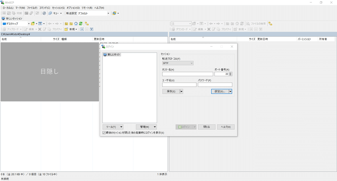Sort remote panel by 所有者 column header
The image size is (337, 181).
coord(327,39)
